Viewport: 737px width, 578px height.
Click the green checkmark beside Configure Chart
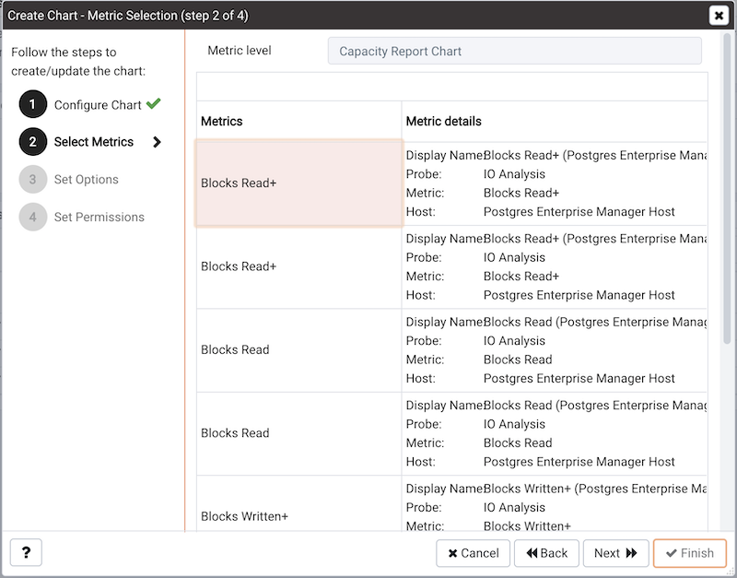153,103
